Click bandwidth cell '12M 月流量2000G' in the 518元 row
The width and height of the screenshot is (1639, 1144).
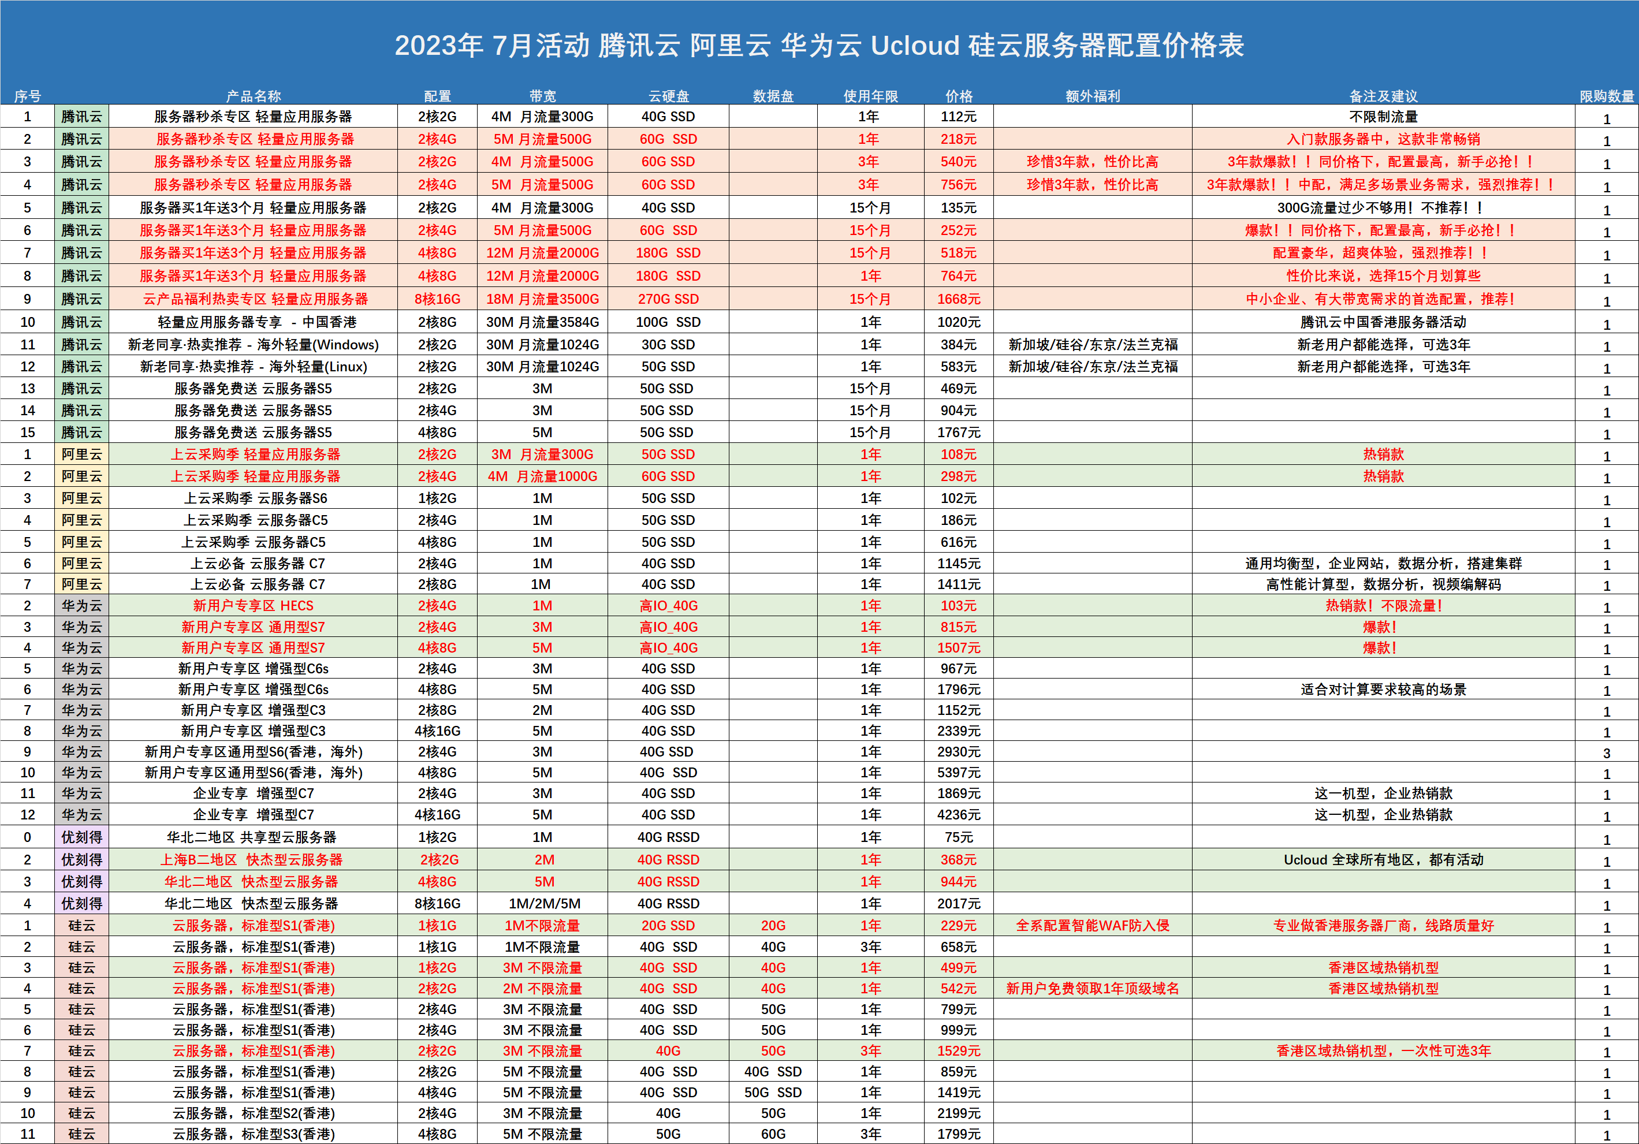click(542, 254)
